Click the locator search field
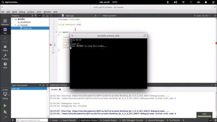The height and width of the screenshot is (122, 217). tap(32, 120)
